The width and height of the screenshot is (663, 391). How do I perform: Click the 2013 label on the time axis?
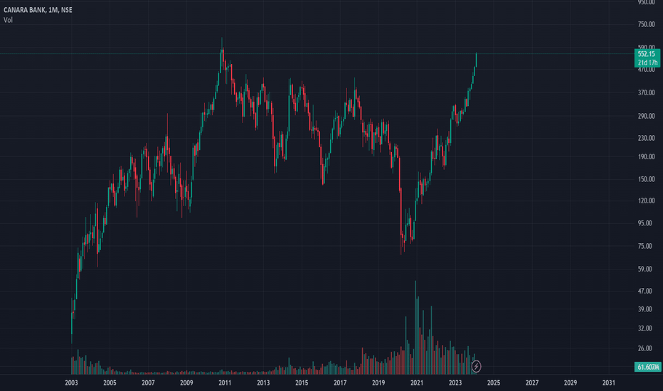coord(263,382)
